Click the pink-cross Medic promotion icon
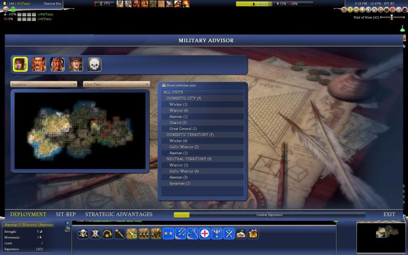408x255 pixels. 205,233
